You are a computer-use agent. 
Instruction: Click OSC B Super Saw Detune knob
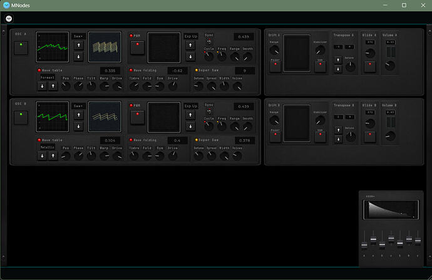(x=198, y=156)
